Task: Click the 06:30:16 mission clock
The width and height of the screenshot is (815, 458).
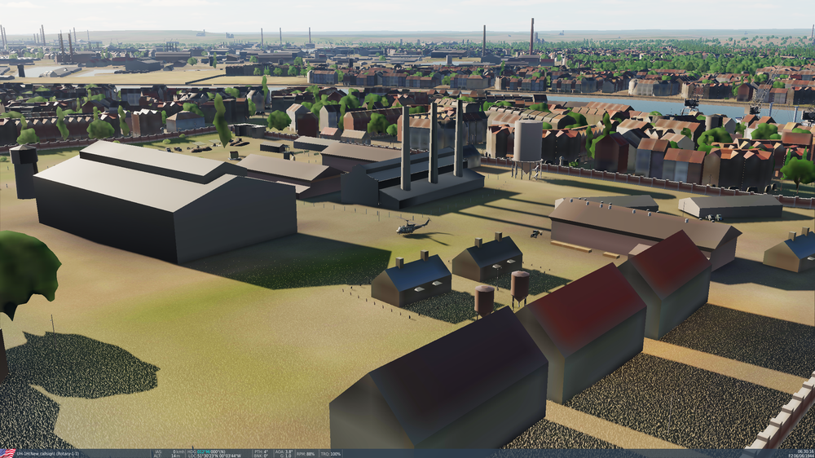Action: click(806, 451)
